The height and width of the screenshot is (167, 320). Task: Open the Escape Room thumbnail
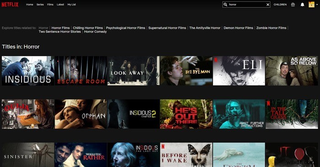81,71
